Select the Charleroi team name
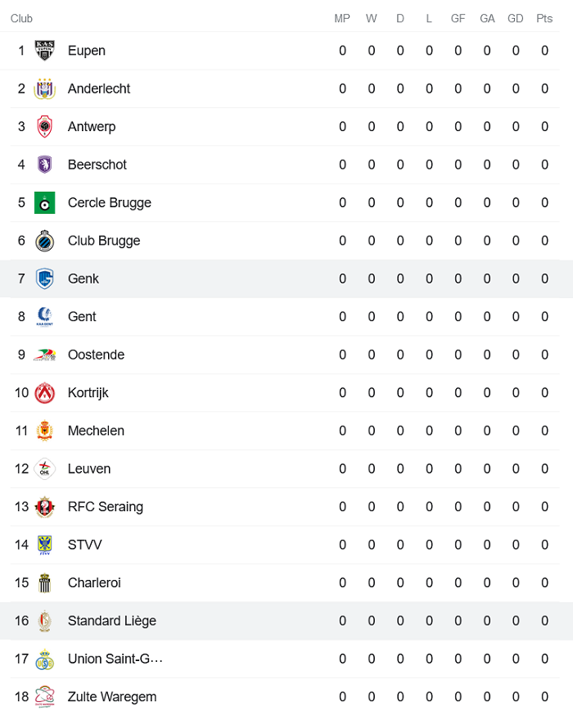This screenshot has width=573, height=720. tap(93, 582)
